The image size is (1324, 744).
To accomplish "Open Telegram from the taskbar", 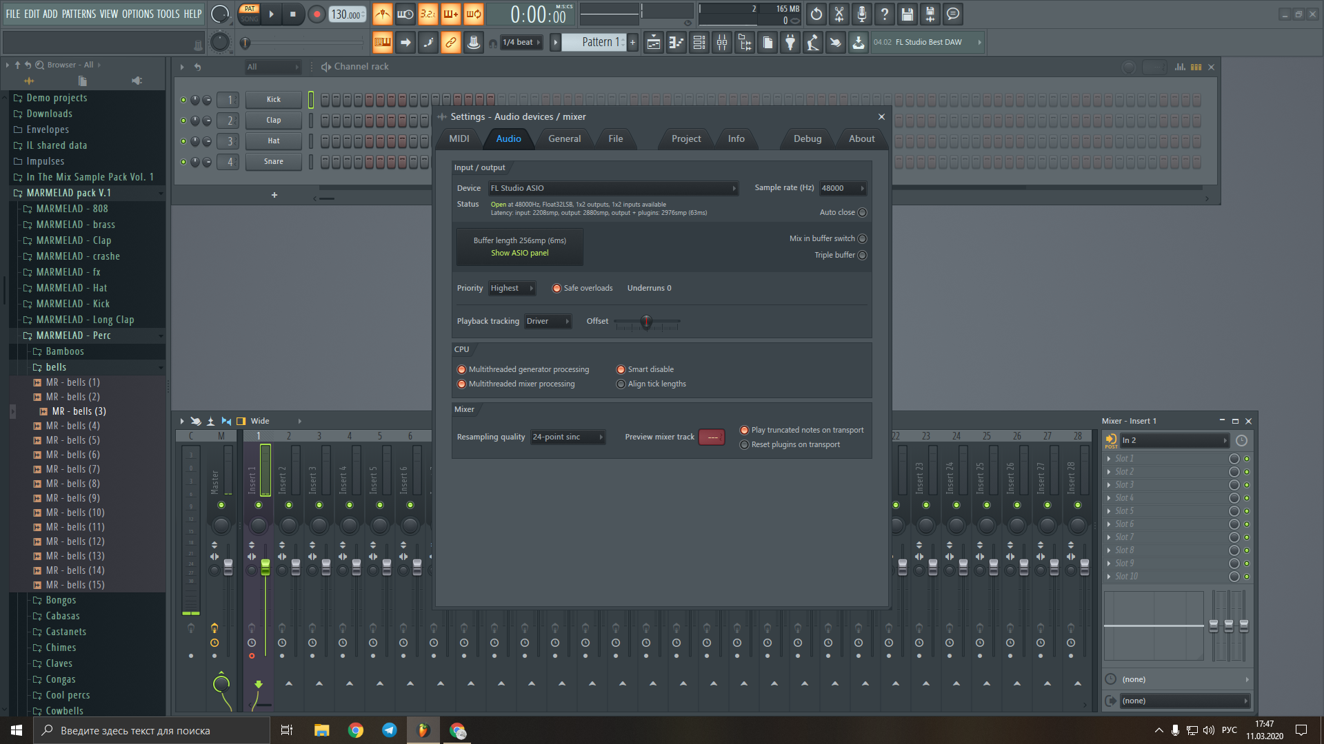I will 390,730.
